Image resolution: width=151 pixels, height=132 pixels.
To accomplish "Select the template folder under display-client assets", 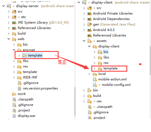I will pos(110,68).
